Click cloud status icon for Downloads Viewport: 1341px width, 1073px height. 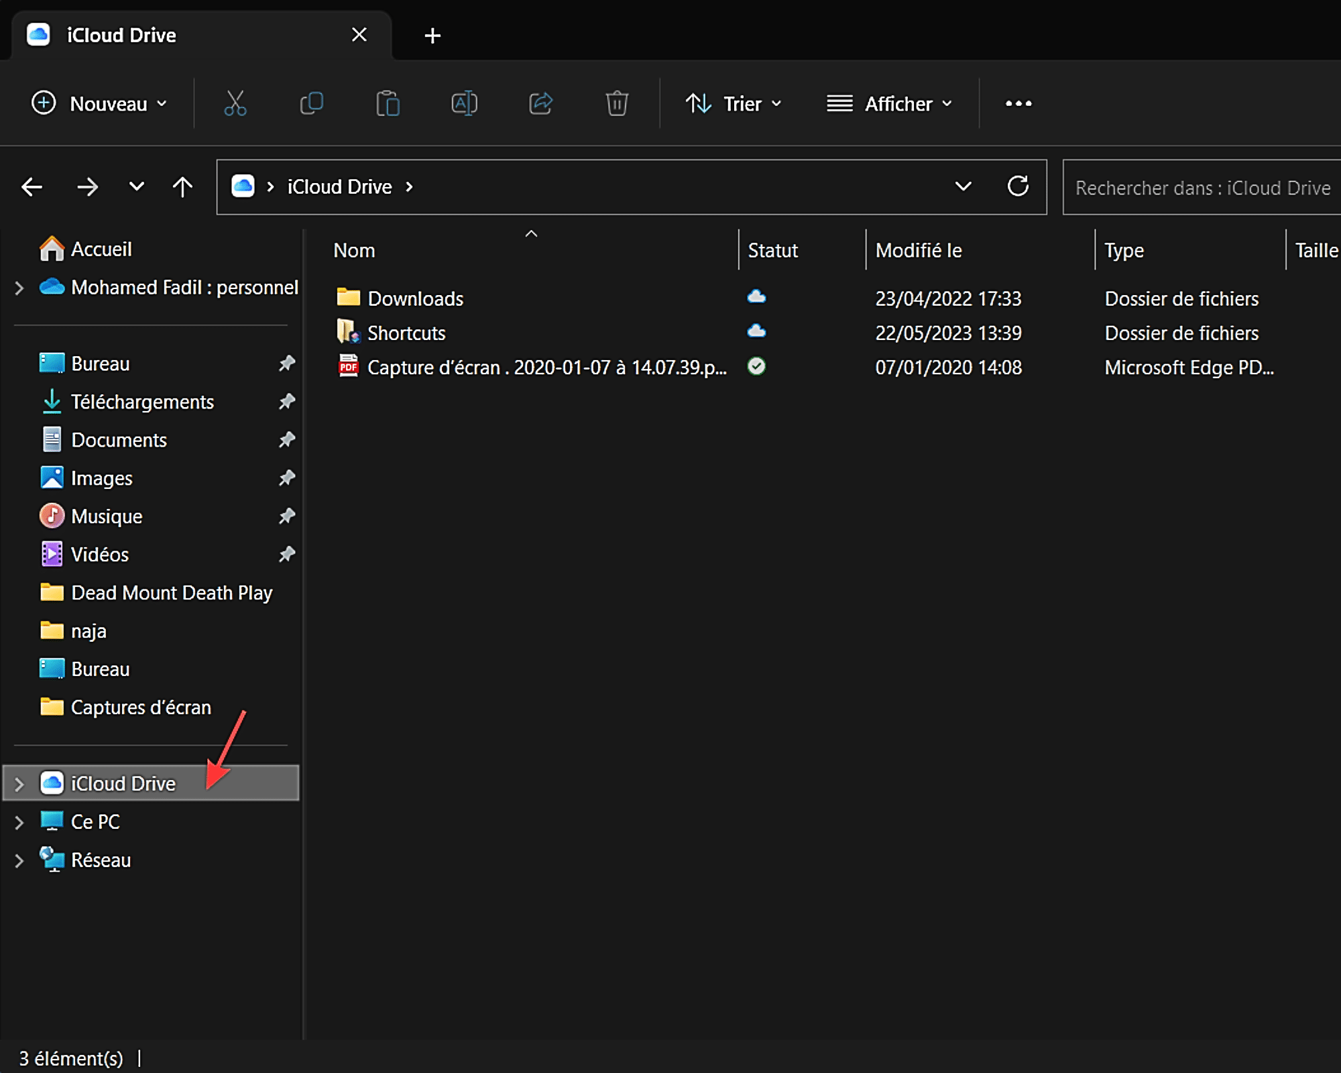757,297
